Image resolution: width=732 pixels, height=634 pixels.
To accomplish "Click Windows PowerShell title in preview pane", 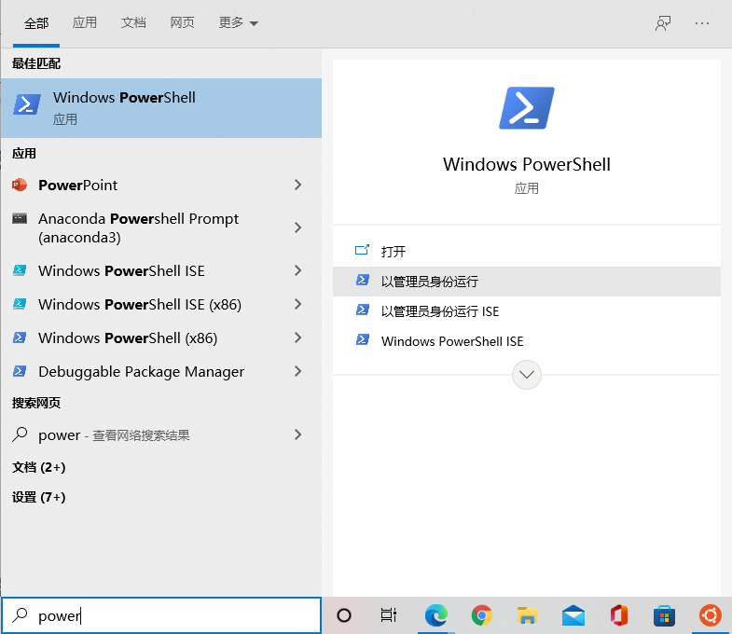I will point(527,164).
